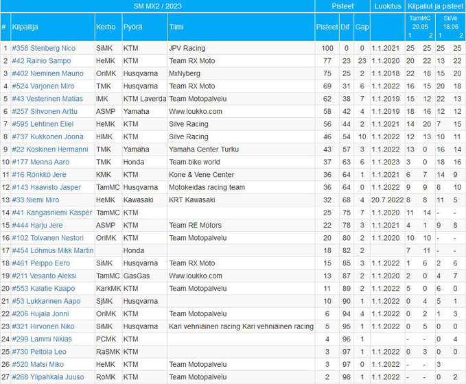
Task: Open rider link #321 Hirvonen Niko
Action: [43, 326]
